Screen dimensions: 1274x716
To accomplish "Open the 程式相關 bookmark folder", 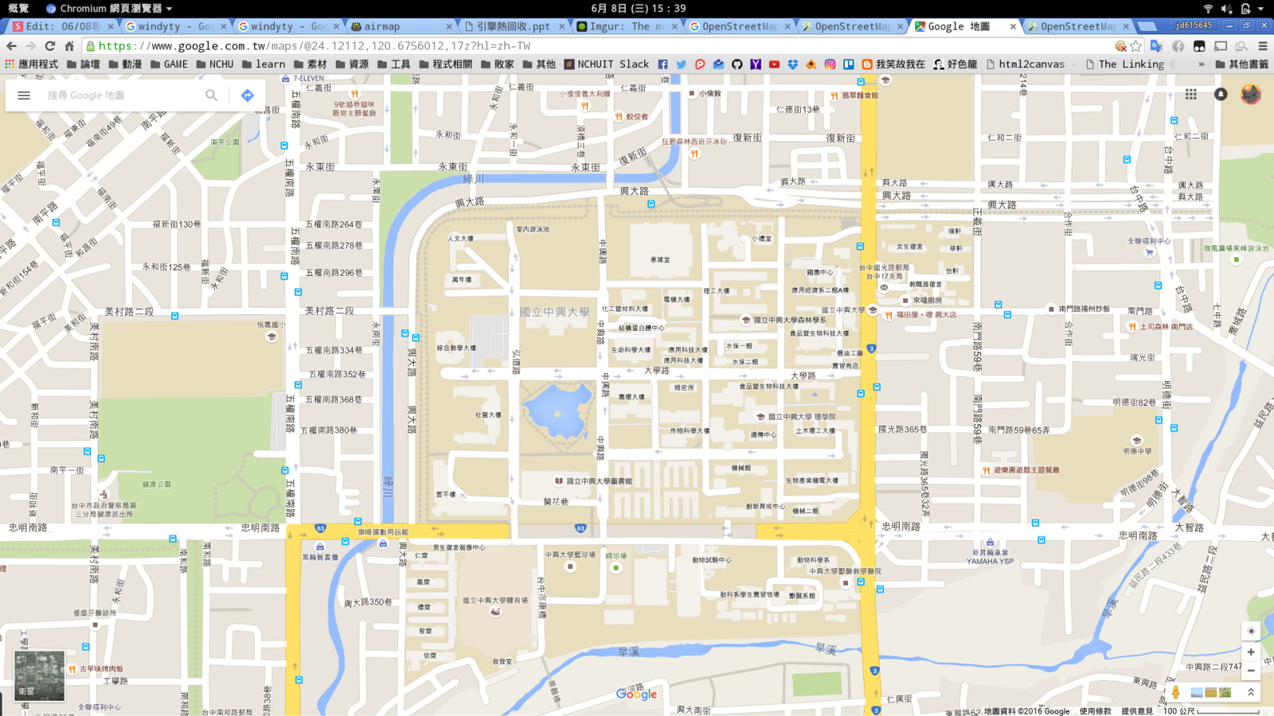I will (x=445, y=64).
